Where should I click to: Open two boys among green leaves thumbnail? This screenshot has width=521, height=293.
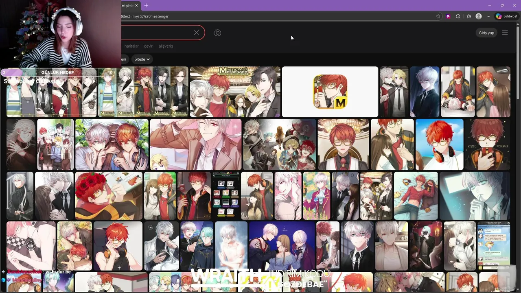[x=112, y=144]
